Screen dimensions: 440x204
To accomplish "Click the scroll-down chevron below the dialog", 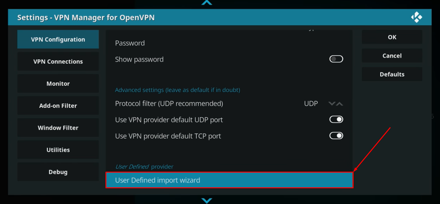I will tap(207, 200).
